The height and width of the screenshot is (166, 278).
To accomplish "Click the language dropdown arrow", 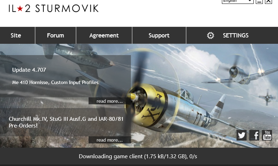I will (250, 1).
